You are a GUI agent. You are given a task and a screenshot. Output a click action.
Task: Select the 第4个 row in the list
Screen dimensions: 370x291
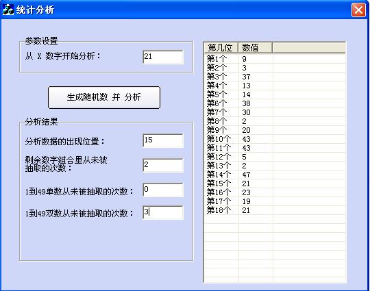(275, 86)
